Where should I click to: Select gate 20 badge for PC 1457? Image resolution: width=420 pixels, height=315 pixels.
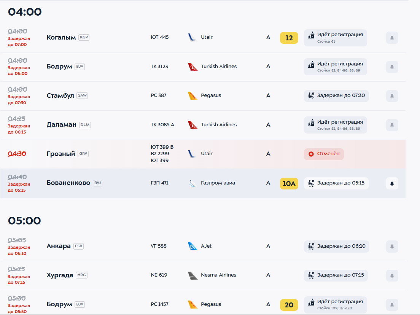click(x=289, y=305)
